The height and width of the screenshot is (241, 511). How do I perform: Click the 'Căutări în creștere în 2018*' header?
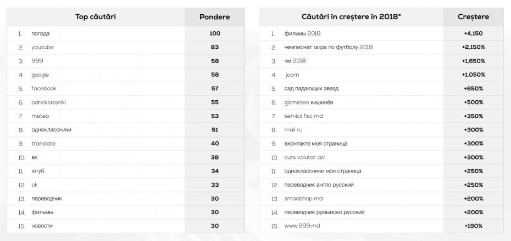click(x=351, y=17)
